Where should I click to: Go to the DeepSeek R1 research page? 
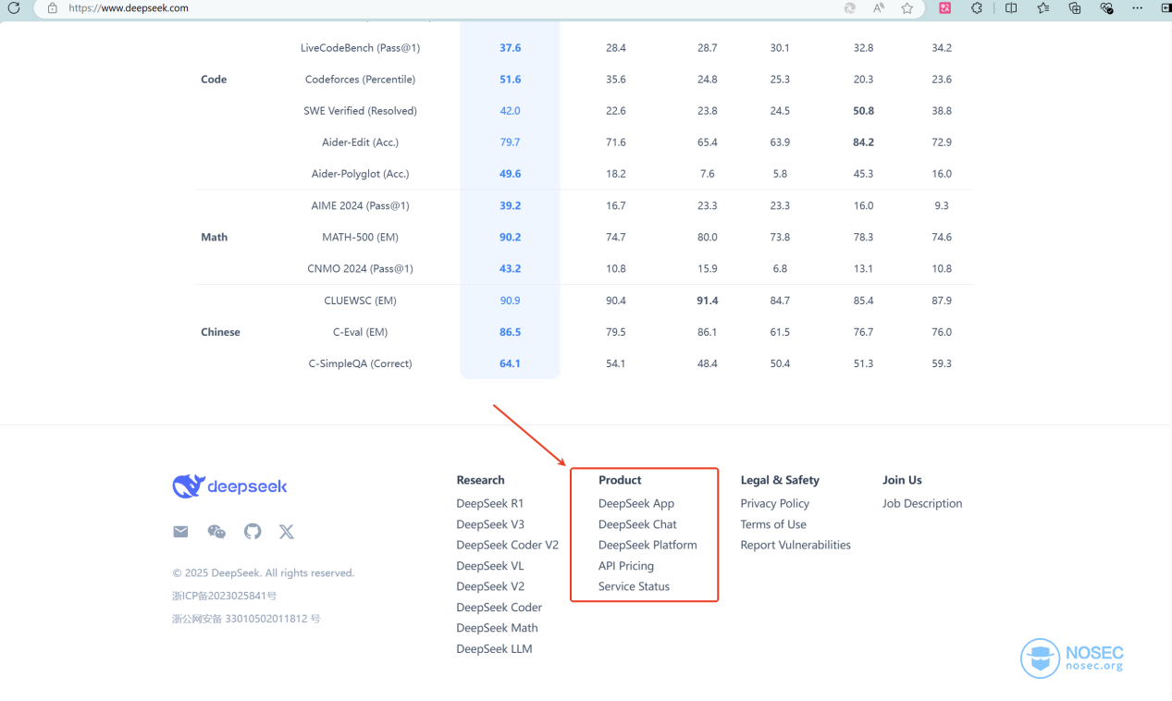490,504
